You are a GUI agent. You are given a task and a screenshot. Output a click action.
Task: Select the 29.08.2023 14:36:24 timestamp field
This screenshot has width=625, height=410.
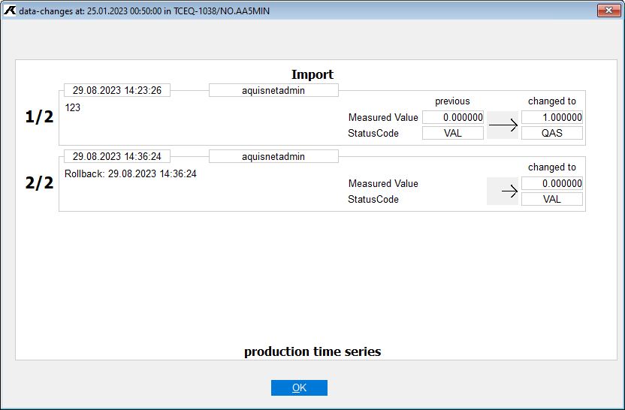coord(117,156)
